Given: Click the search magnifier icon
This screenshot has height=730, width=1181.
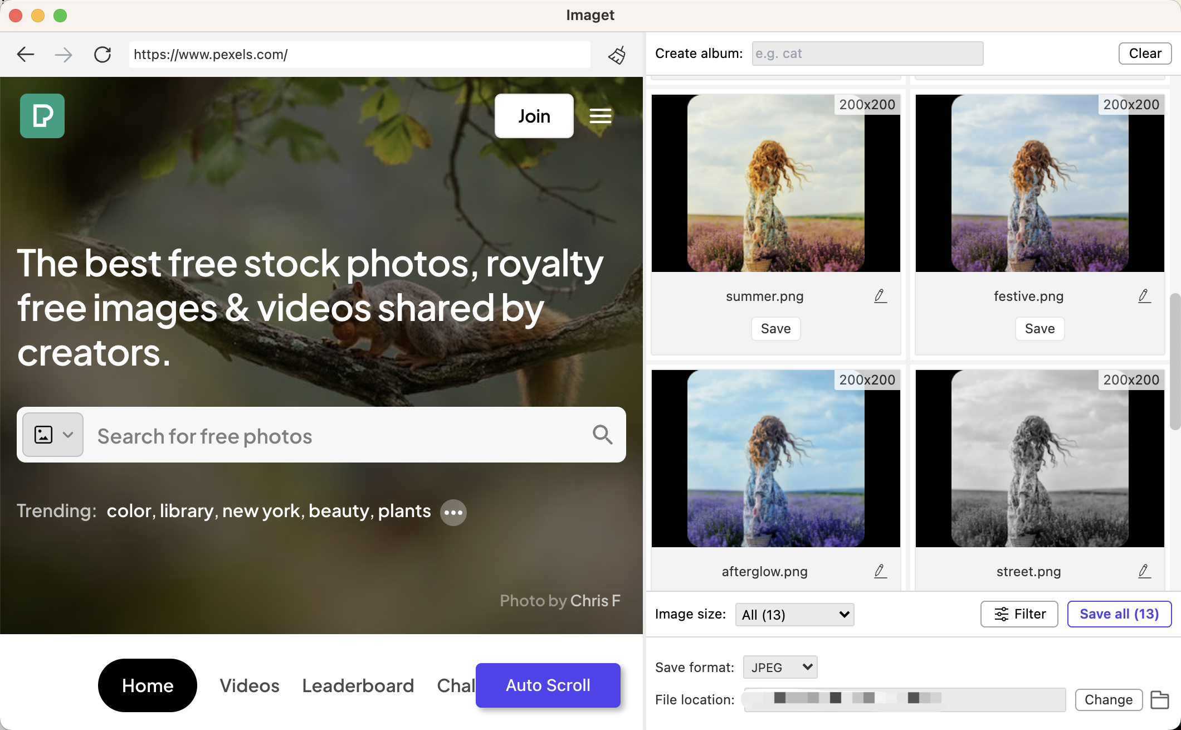Looking at the screenshot, I should coord(602,435).
